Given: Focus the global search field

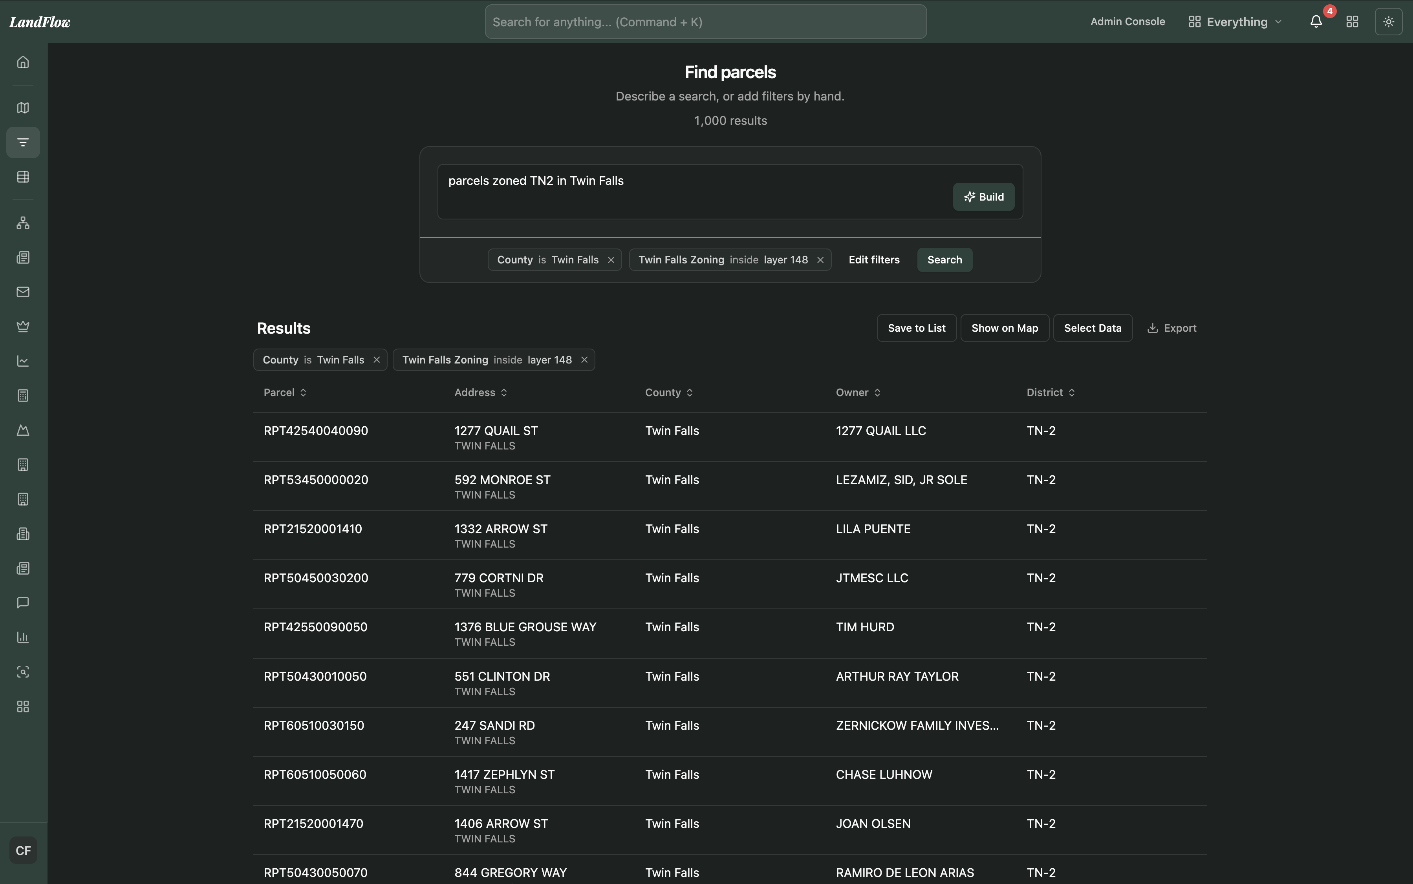Looking at the screenshot, I should (705, 22).
